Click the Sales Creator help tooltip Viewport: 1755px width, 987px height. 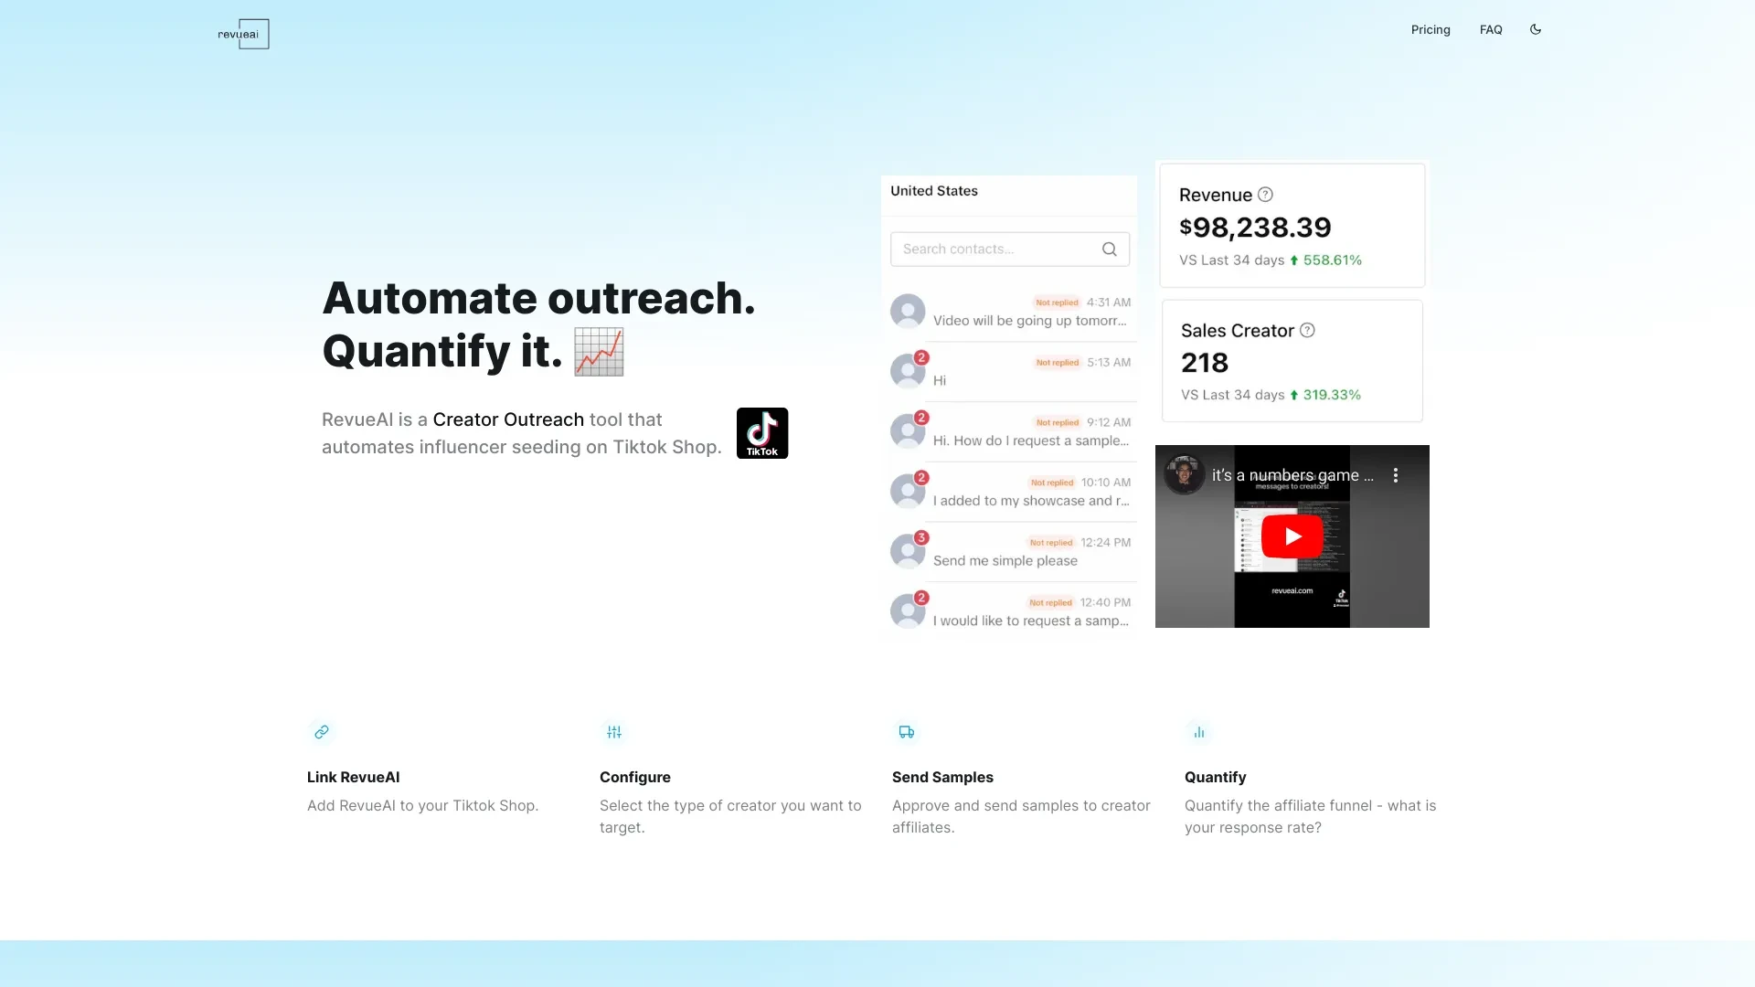click(x=1308, y=329)
